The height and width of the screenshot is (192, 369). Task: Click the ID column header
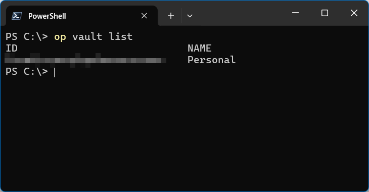[x=12, y=48]
